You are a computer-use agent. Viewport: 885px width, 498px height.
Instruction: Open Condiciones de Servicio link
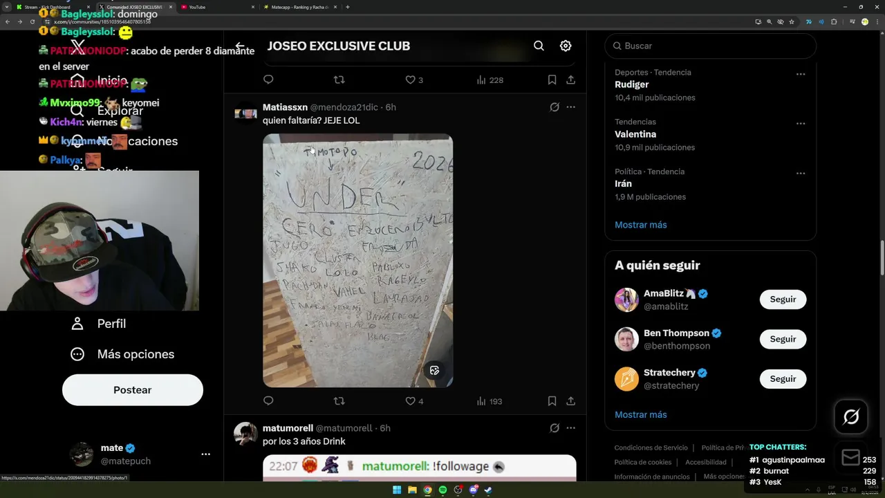(x=651, y=448)
